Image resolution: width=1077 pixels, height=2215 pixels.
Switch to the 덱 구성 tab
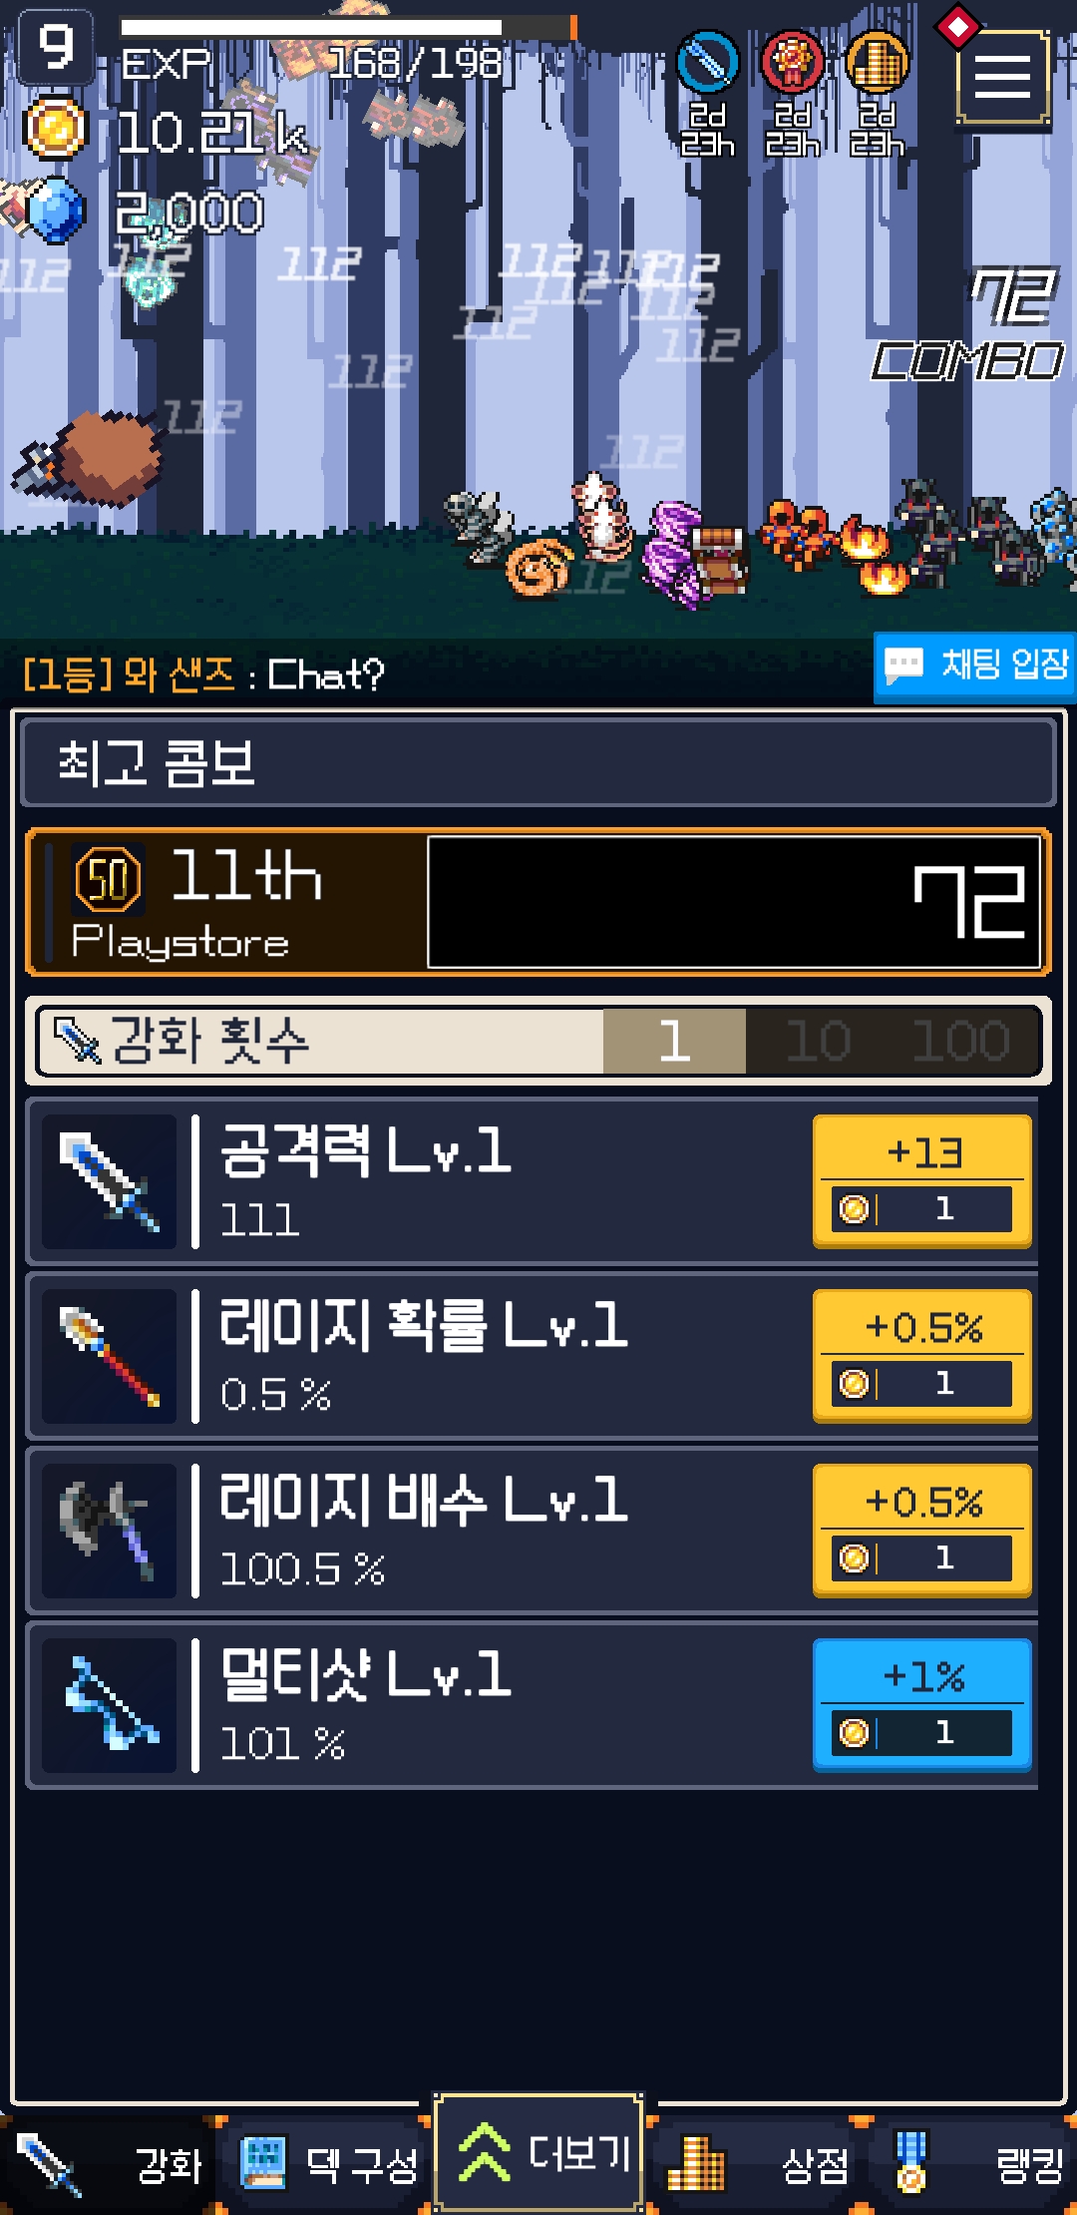(x=328, y=2165)
